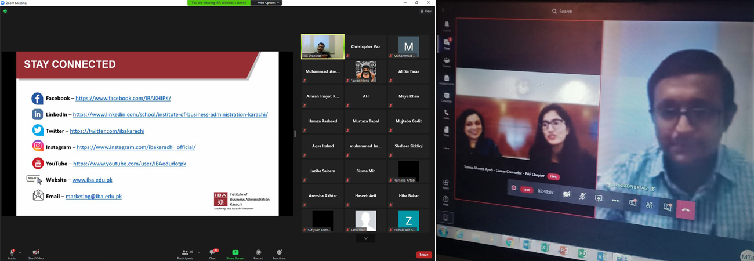Screen dimensions: 754x261
Task: Select Christopher Vaz participant tile
Action: 365,46
